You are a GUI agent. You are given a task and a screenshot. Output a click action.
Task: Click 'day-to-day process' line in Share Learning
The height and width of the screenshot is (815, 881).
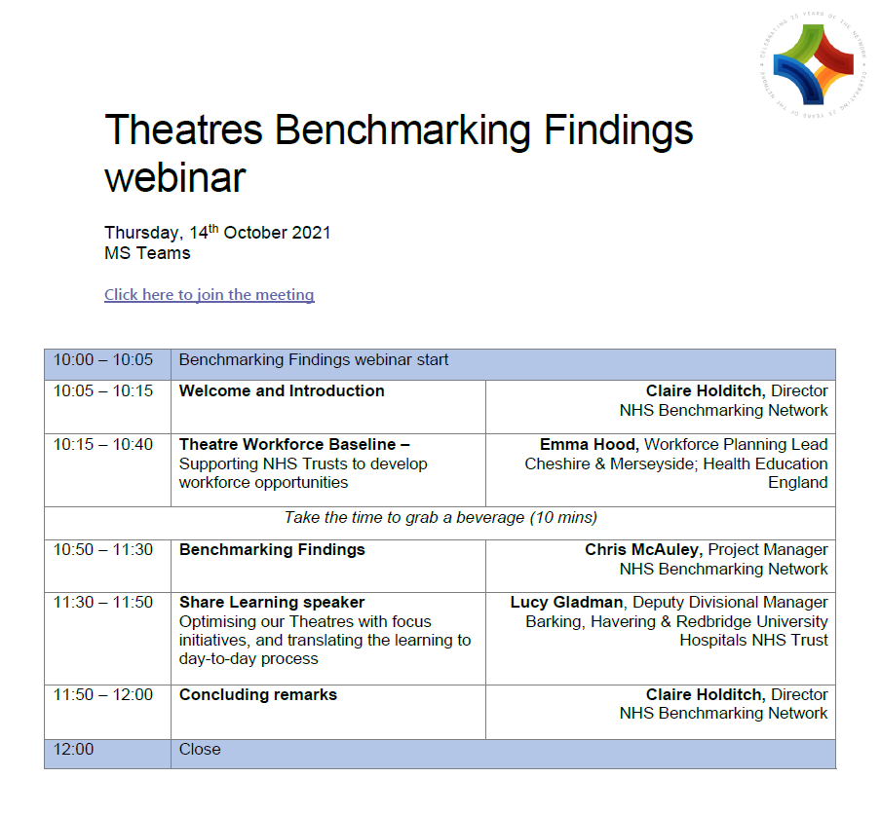(249, 659)
